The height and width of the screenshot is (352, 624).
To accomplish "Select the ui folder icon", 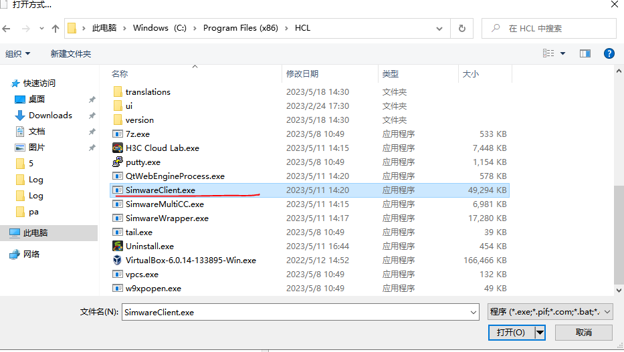I will tap(118, 106).
